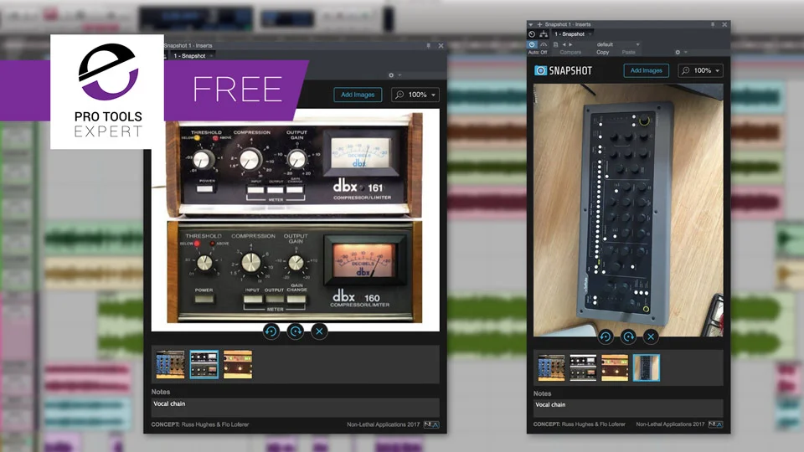
Task: Click the Paste preset button
Action: pyautogui.click(x=629, y=52)
